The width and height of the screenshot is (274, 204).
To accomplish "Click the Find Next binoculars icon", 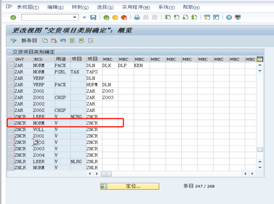I will 155,17.
